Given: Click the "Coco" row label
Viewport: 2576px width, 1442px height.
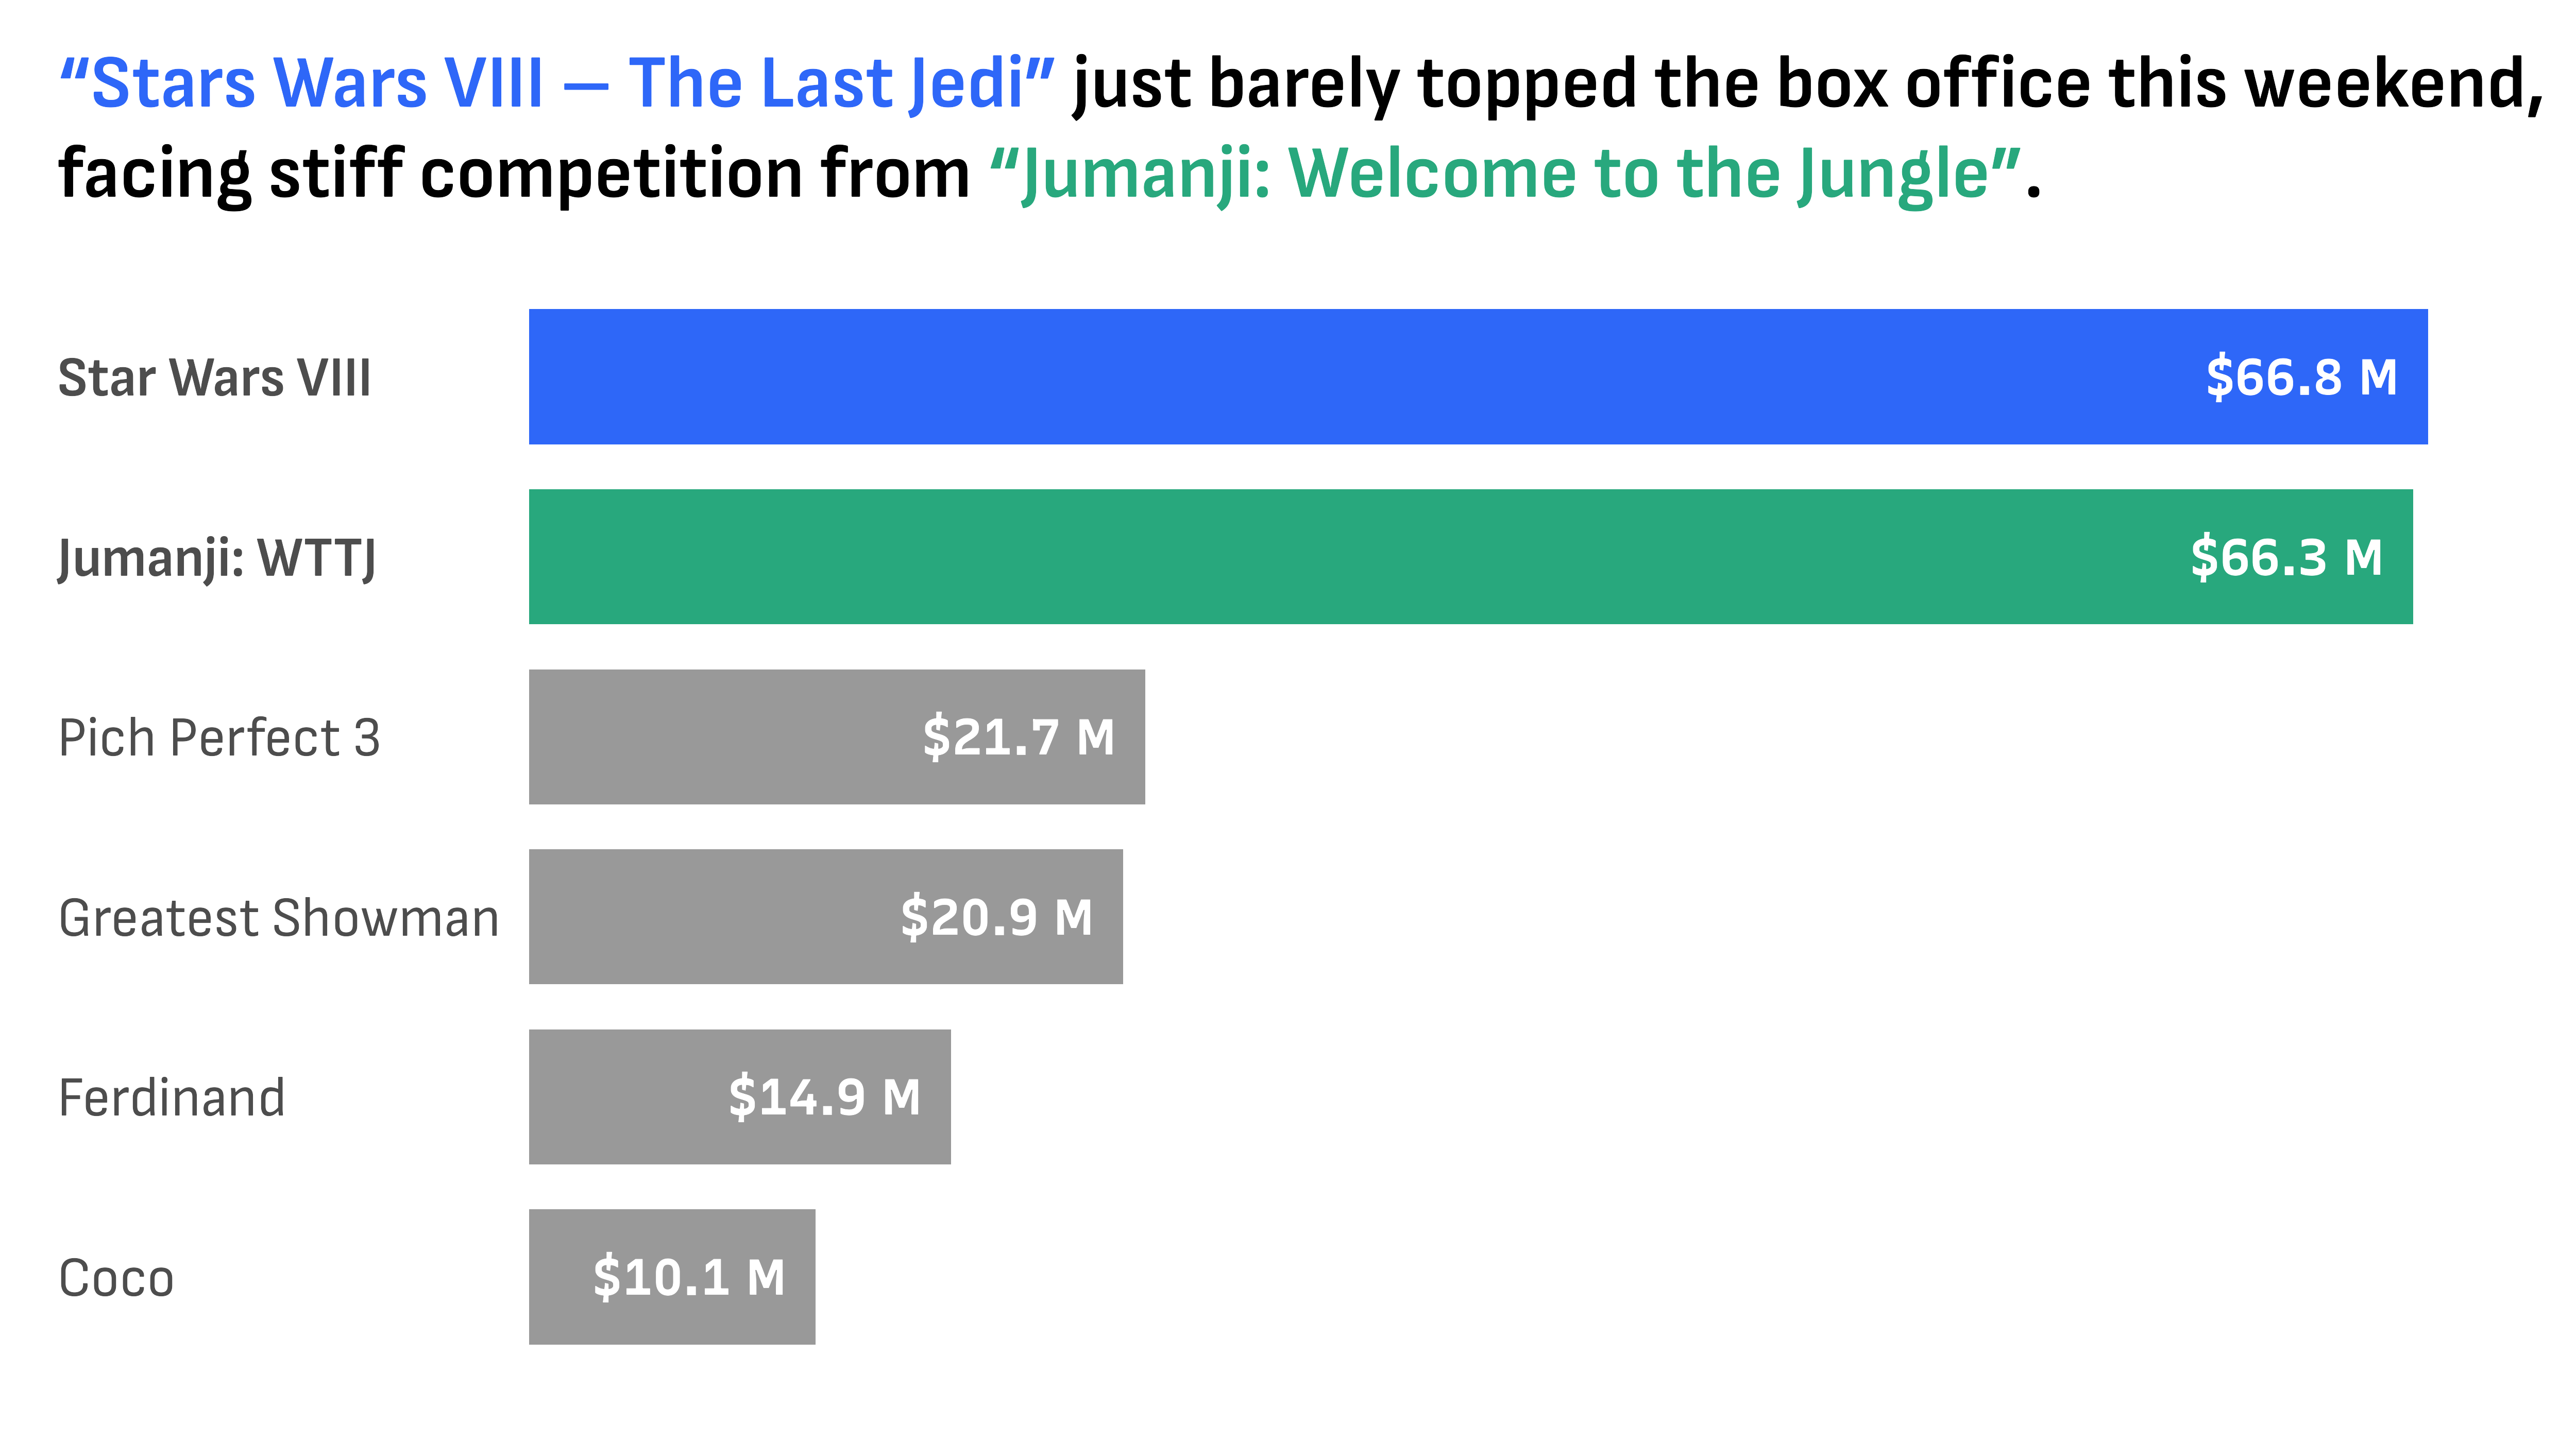Looking at the screenshot, I should coord(116,1278).
